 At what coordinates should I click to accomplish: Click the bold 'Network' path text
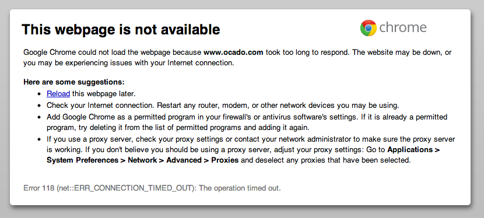click(x=142, y=160)
